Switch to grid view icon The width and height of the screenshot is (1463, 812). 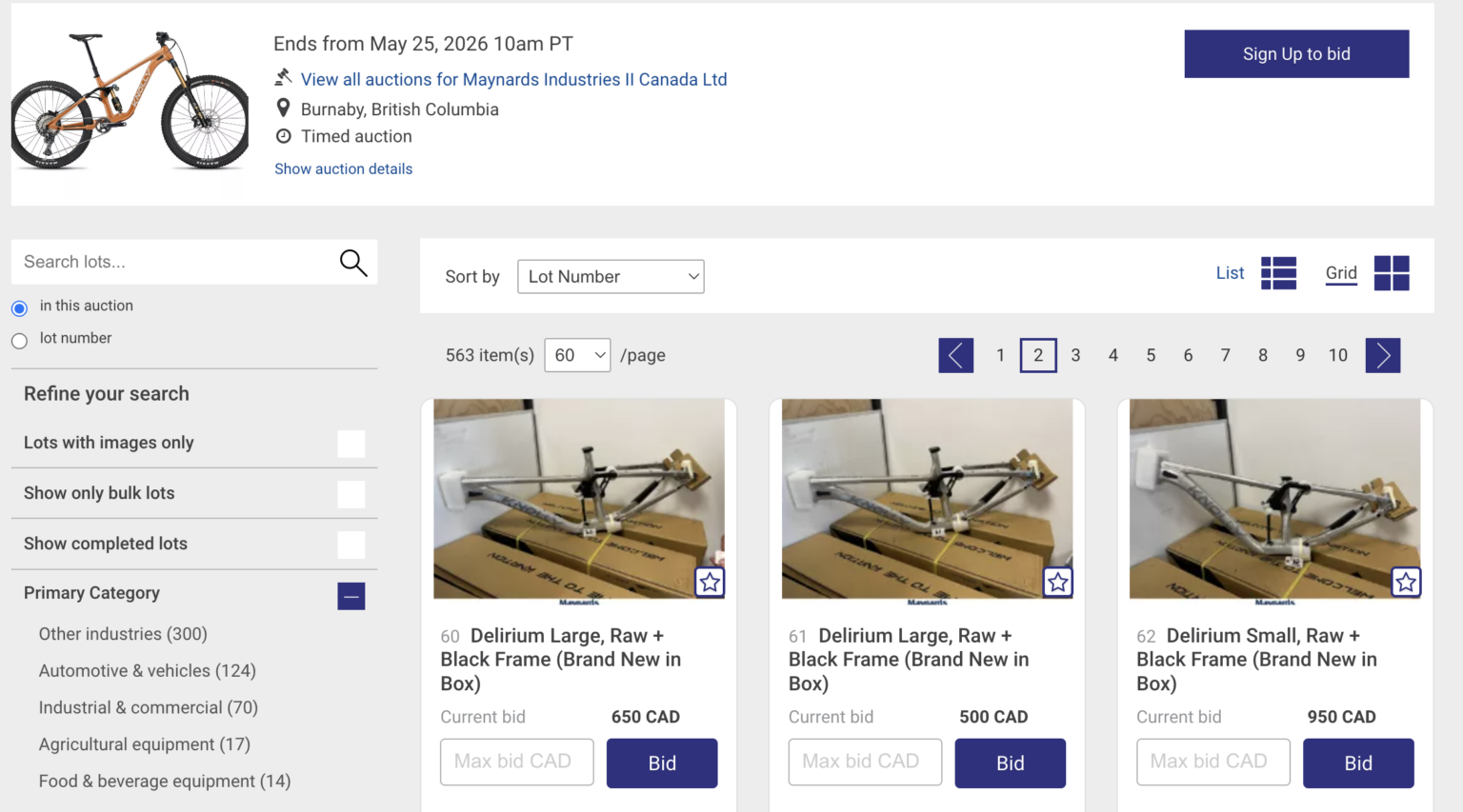coord(1392,273)
